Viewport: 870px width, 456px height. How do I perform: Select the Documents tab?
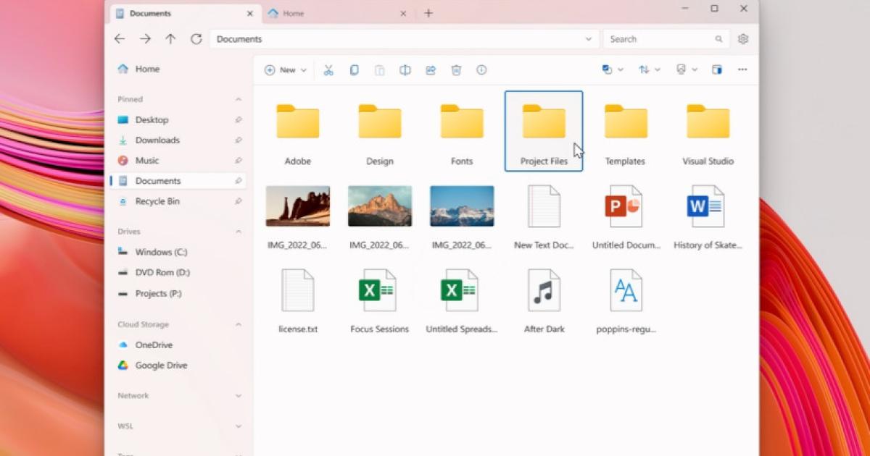[184, 13]
